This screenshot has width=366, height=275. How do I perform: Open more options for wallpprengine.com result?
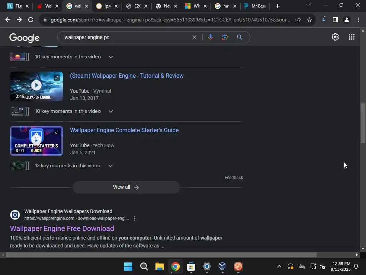135,218
